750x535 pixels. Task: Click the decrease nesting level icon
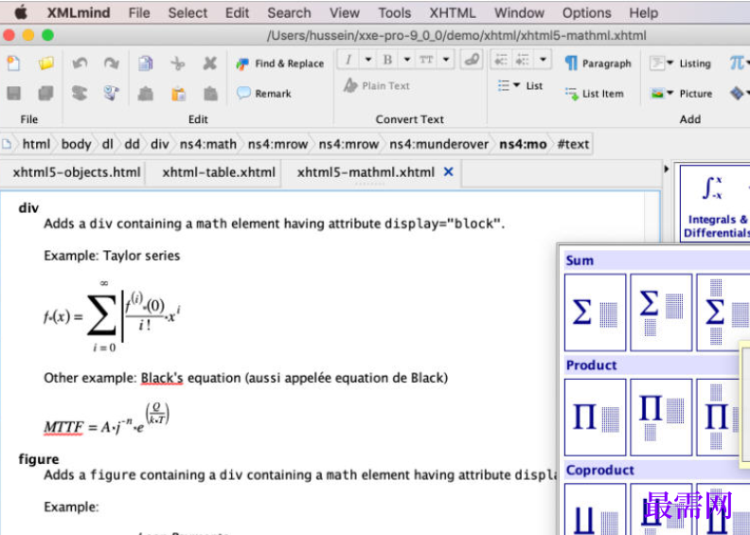coord(501,60)
